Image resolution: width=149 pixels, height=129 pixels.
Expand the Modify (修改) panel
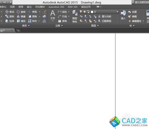pyautogui.click(x=26, y=26)
